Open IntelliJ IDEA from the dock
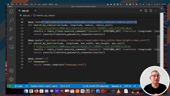Viewport: 170px width, 96px height. (93, 91)
